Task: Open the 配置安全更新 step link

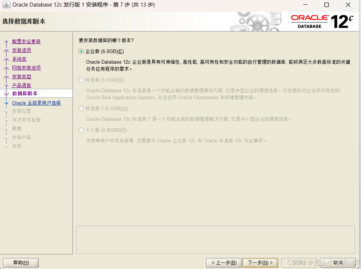Action: (x=26, y=41)
